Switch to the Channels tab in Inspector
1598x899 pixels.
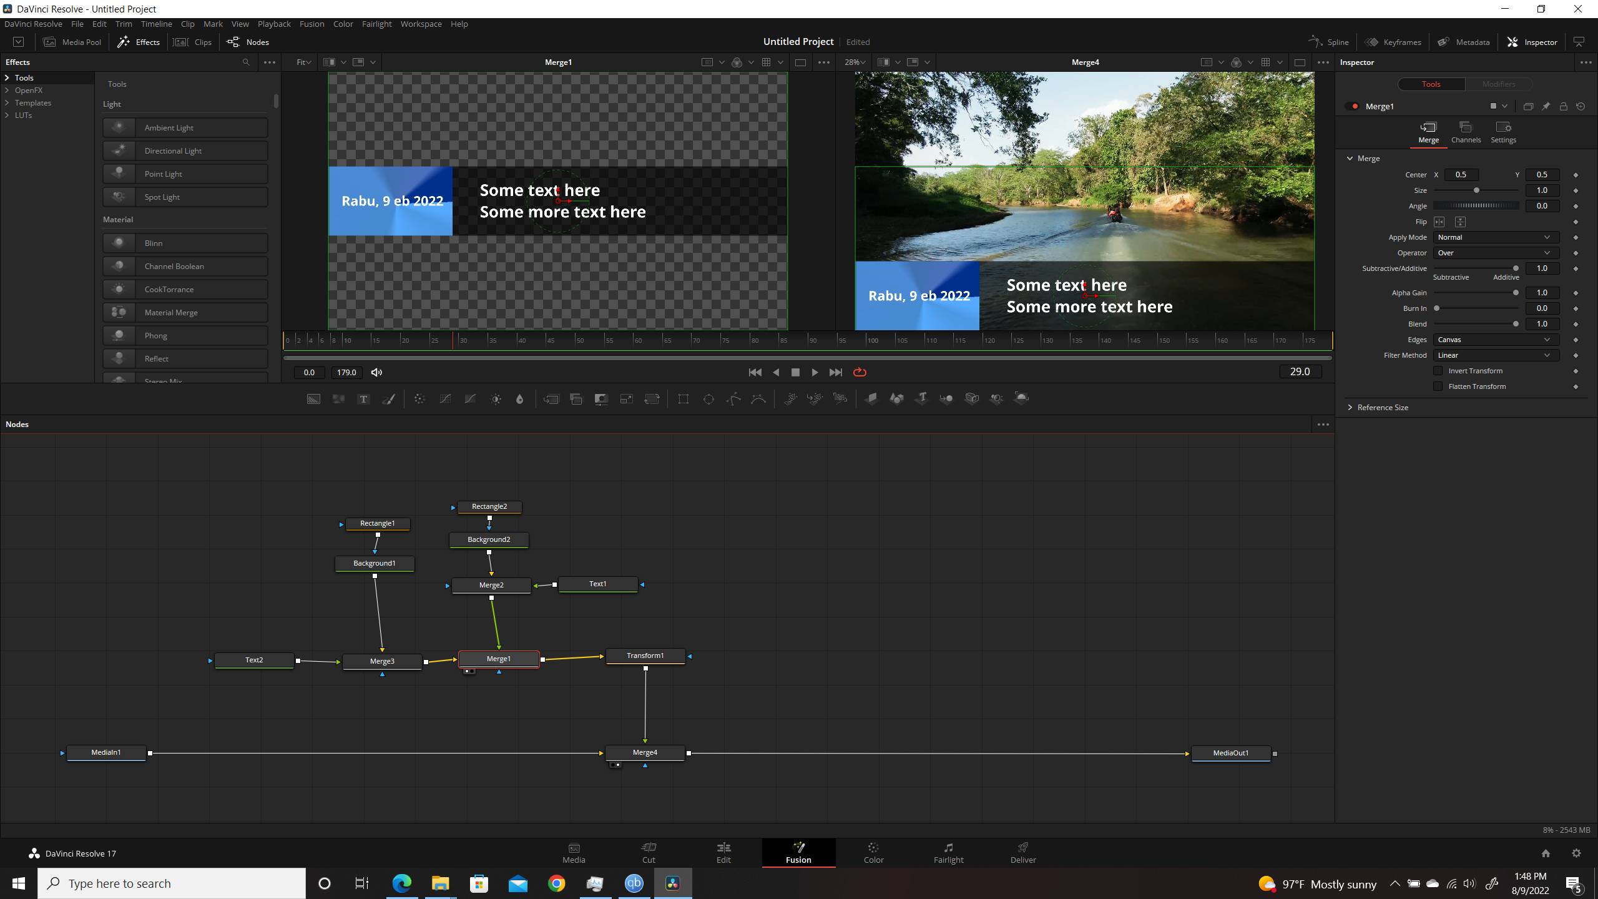1466,132
